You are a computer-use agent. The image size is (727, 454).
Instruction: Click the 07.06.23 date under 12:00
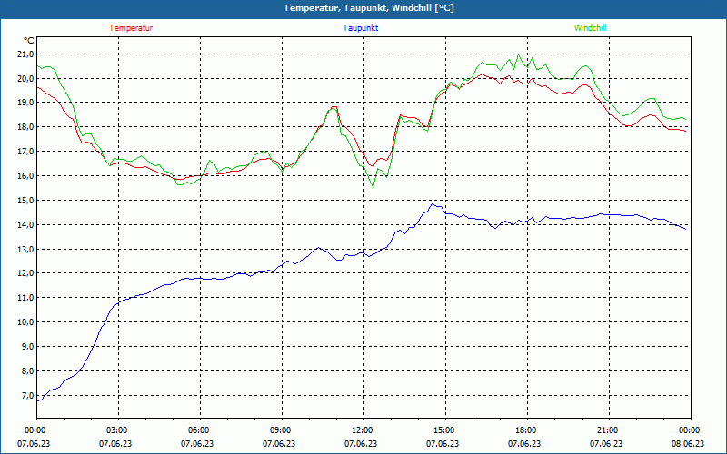point(361,443)
